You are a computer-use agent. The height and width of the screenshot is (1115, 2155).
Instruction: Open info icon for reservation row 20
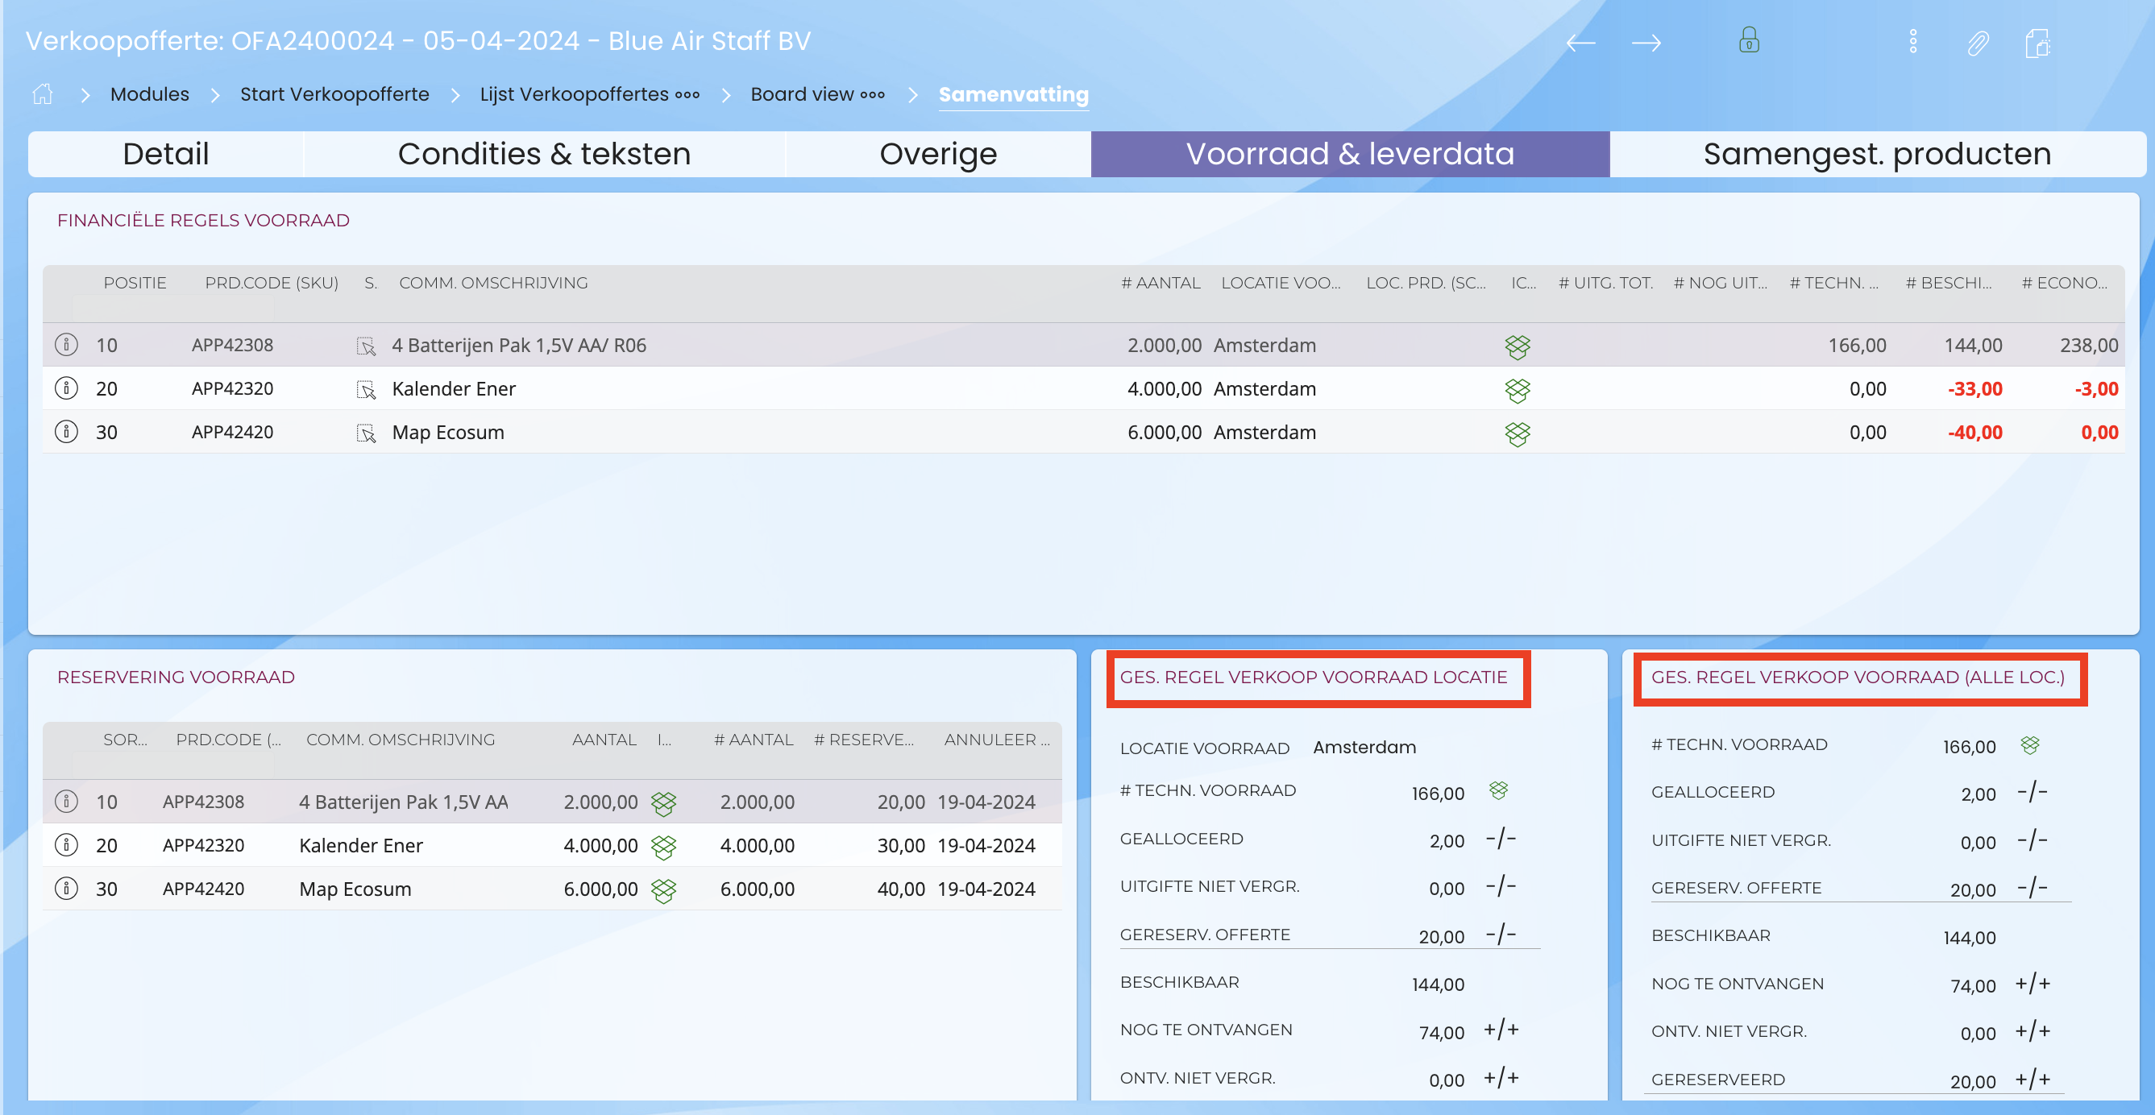pyautogui.click(x=66, y=845)
